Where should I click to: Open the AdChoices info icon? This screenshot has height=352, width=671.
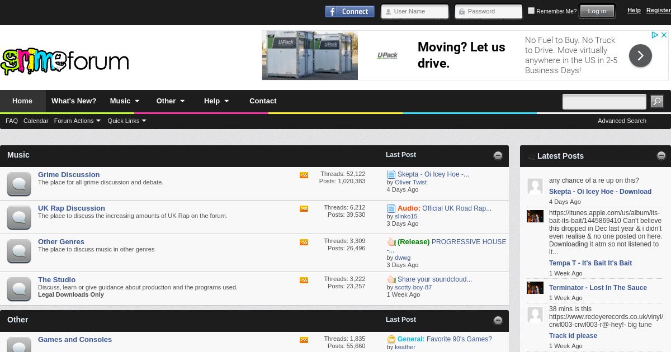click(x=655, y=35)
